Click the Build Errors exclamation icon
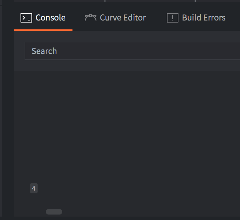Image resolution: width=240 pixels, height=220 pixels. tap(173, 18)
